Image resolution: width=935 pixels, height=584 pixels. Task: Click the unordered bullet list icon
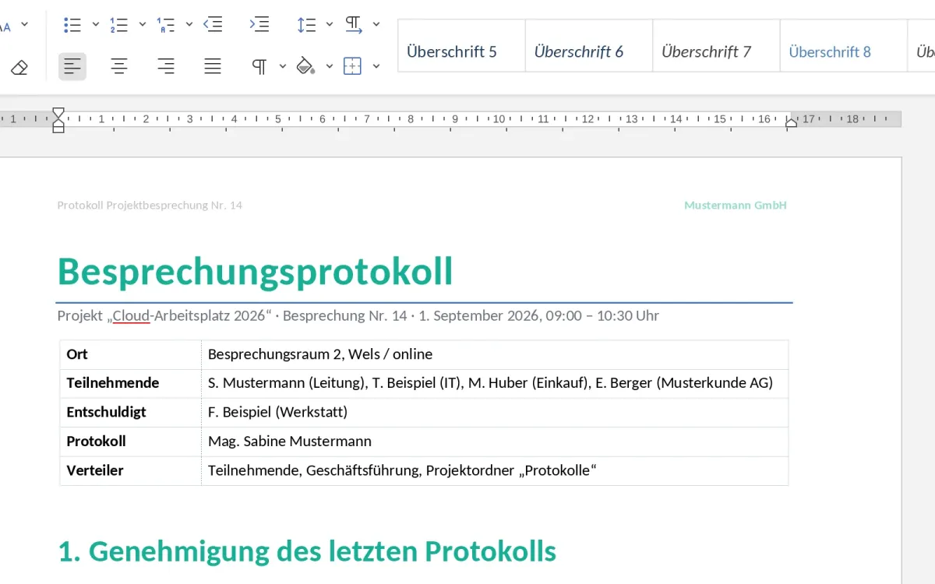[x=72, y=24]
